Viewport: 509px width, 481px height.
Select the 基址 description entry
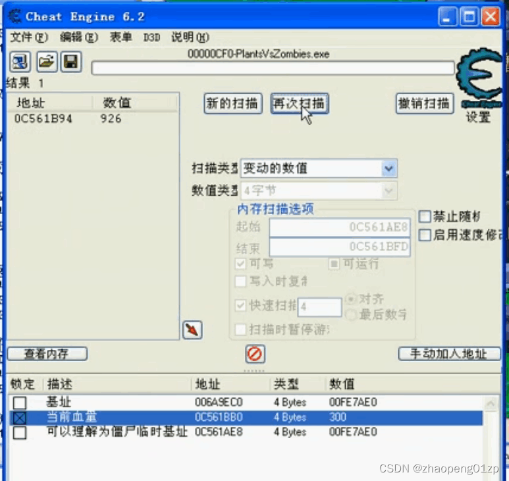coord(59,402)
